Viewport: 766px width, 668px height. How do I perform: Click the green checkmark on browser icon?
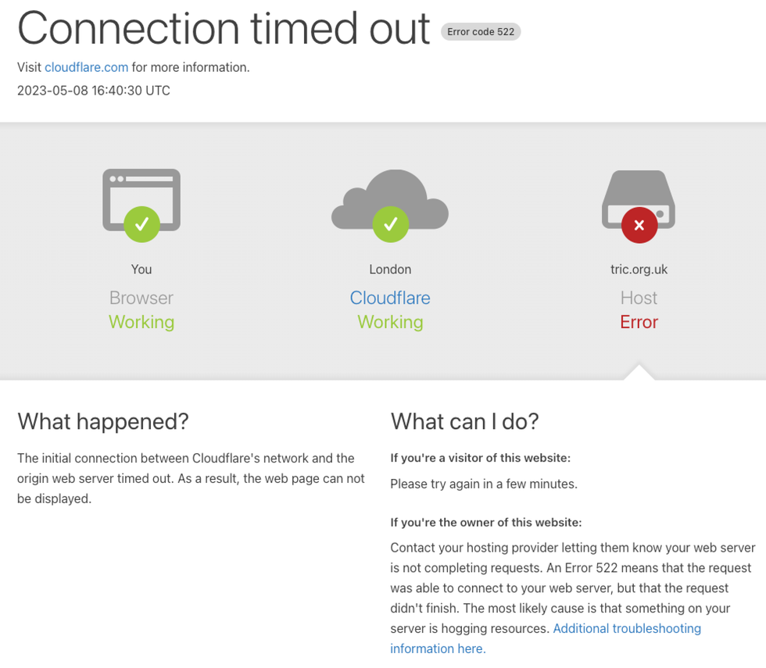point(141,224)
